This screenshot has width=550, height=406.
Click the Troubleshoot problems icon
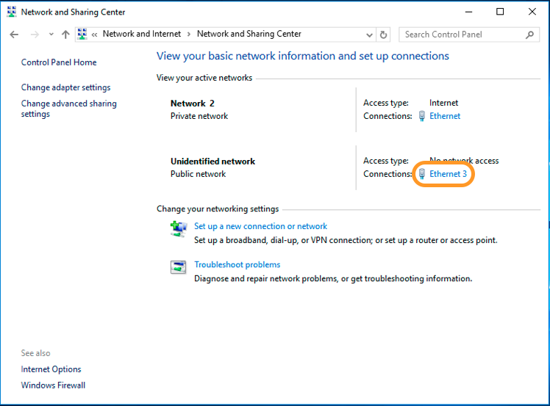pos(179,268)
